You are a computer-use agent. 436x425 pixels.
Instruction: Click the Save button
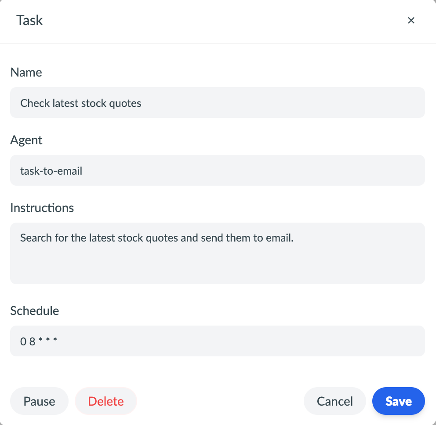pos(398,401)
